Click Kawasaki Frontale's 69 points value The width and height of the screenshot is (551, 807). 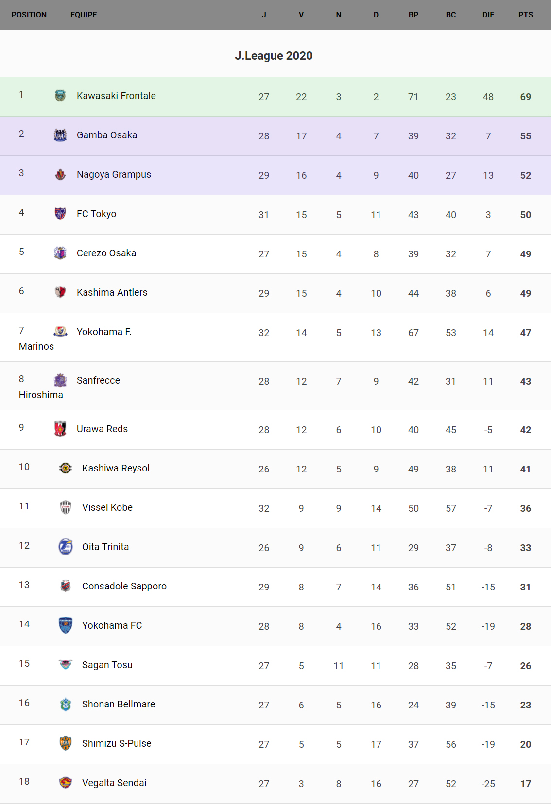(x=525, y=97)
